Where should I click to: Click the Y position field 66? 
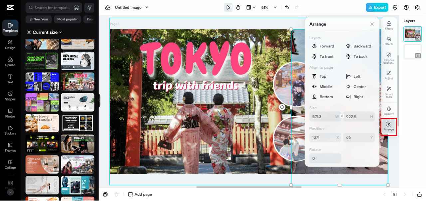pyautogui.click(x=359, y=137)
